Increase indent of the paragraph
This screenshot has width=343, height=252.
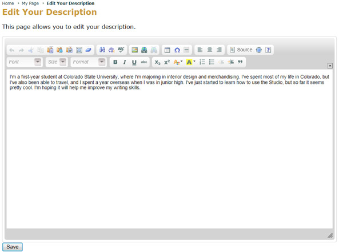[231, 62]
